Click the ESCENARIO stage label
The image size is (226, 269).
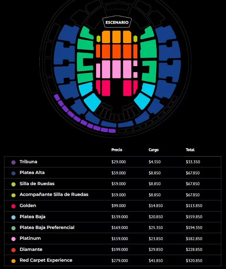[117, 23]
